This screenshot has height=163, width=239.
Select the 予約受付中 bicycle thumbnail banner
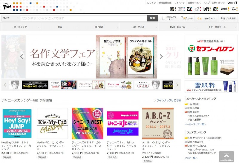[x=35, y=85]
